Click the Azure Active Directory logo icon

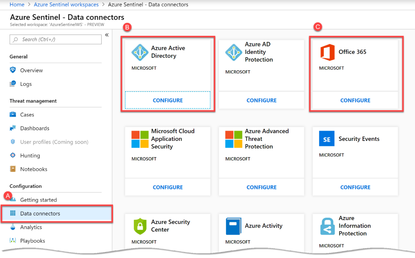[140, 52]
